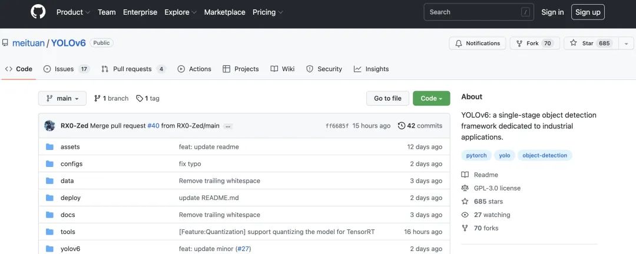This screenshot has width=636, height=254.
Task: Click the Sign up button
Action: [x=588, y=12]
